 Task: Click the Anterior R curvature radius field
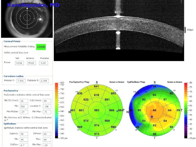coord(20,81)
